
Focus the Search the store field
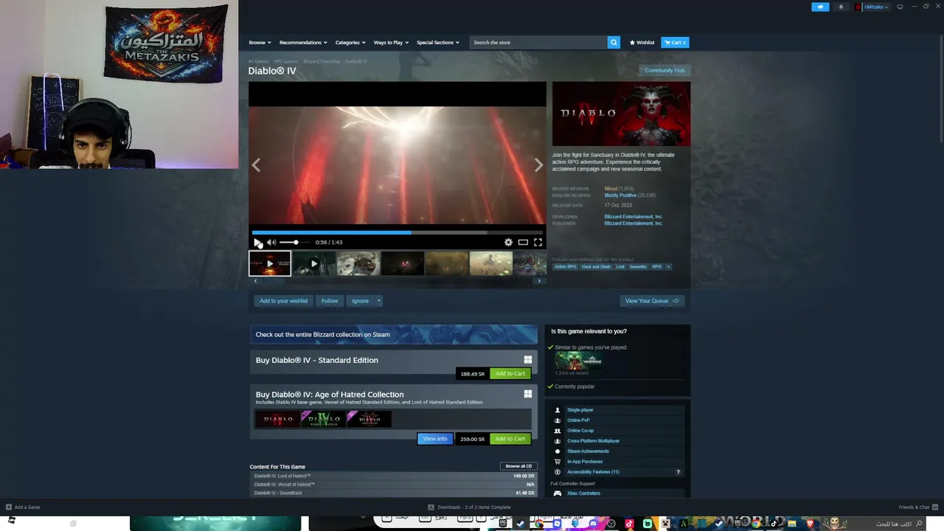click(538, 42)
